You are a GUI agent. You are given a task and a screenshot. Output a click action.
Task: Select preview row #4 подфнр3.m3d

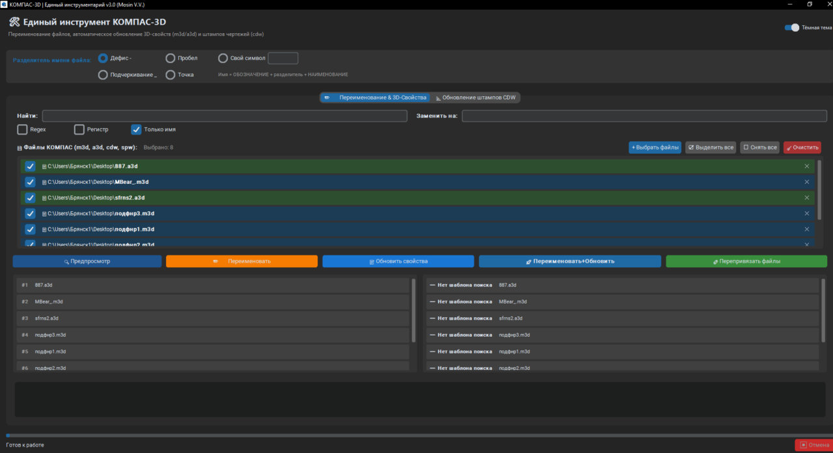213,335
